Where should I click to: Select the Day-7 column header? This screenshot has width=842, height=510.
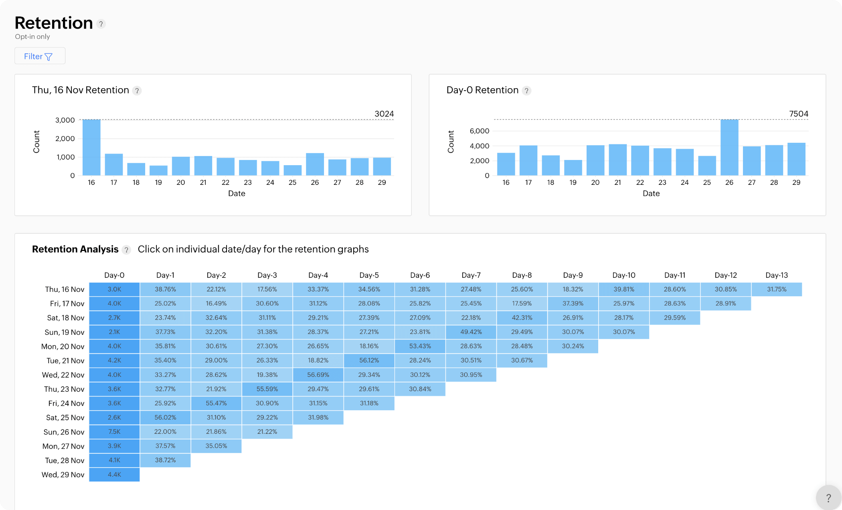471,275
